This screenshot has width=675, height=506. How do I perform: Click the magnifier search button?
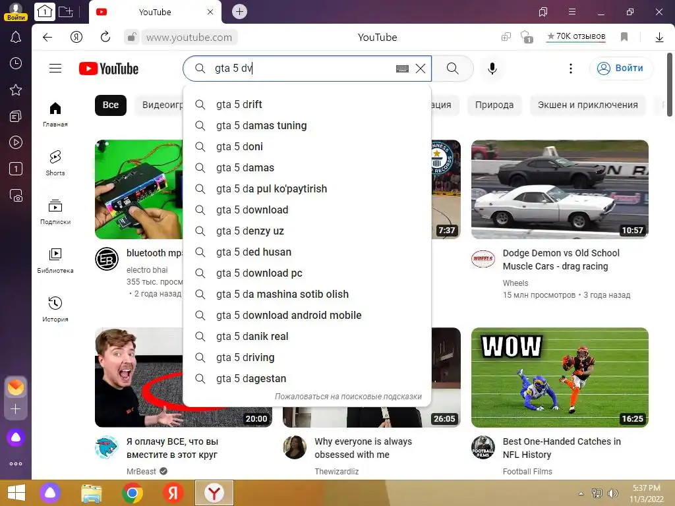[452, 69]
